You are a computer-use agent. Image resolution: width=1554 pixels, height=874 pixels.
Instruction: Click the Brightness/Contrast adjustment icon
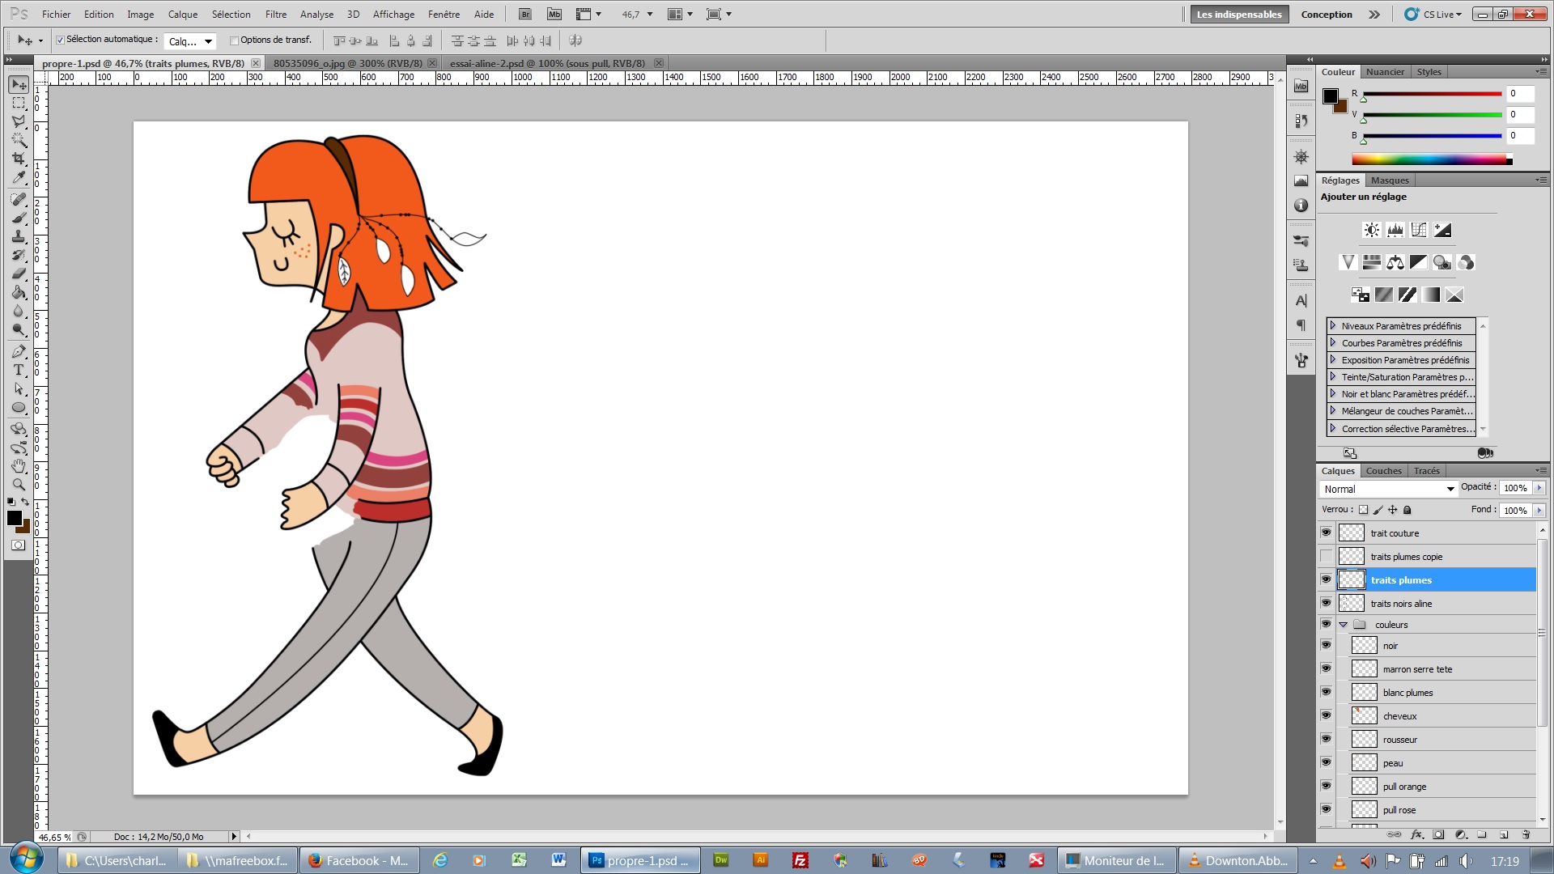tap(1371, 231)
